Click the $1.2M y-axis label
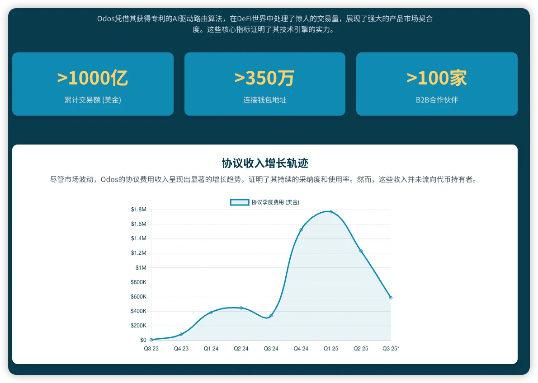The width and height of the screenshot is (538, 383). tap(139, 253)
